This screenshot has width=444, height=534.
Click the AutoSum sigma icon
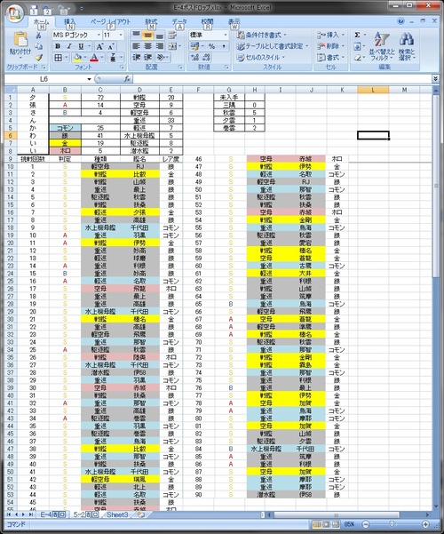pyautogui.click(x=357, y=35)
